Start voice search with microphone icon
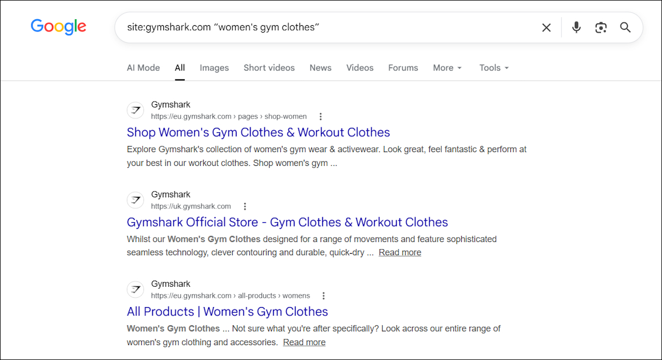 coord(576,28)
